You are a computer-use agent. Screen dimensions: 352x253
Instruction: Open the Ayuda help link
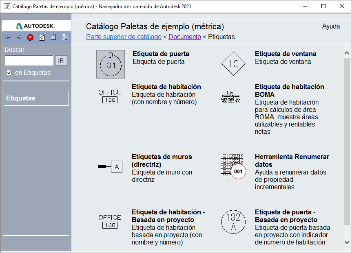pos(331,26)
